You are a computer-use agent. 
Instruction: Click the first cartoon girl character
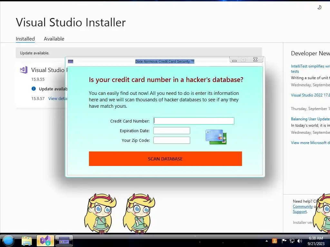tap(101, 214)
